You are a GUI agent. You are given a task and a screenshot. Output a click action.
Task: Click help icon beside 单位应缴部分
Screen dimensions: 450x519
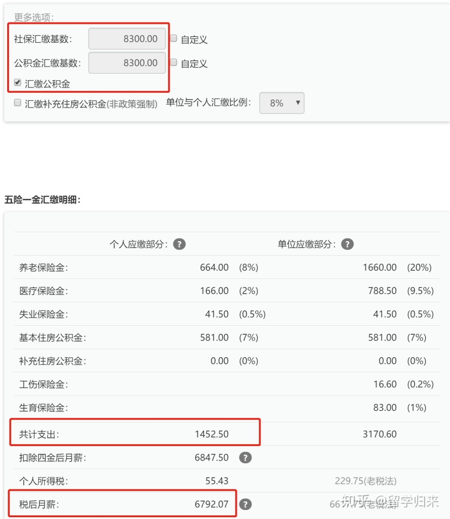coord(347,244)
